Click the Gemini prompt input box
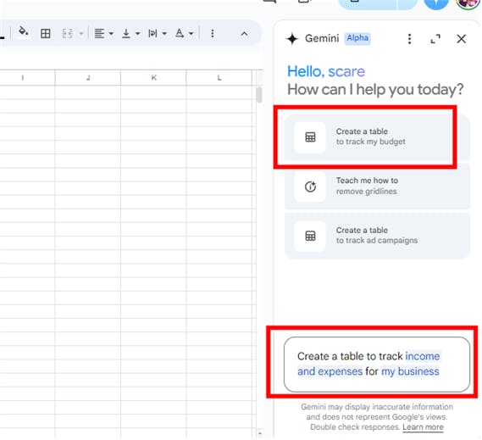482x440 pixels. (x=377, y=365)
